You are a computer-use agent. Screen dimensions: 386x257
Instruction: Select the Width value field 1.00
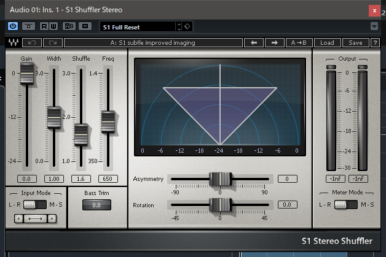[x=54, y=178]
